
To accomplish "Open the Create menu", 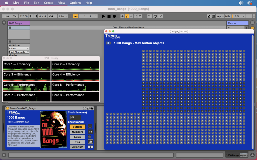I will click(x=49, y=3).
